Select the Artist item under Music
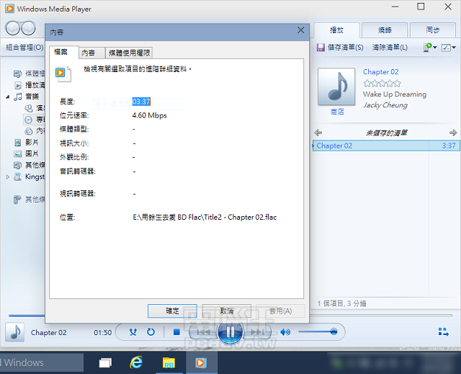 click(x=35, y=108)
